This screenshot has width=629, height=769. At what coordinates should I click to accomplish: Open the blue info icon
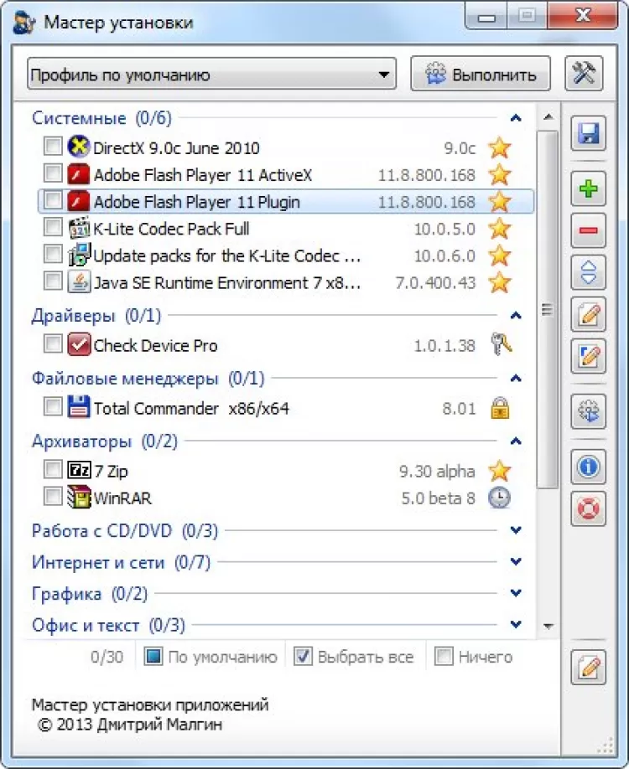click(x=588, y=467)
